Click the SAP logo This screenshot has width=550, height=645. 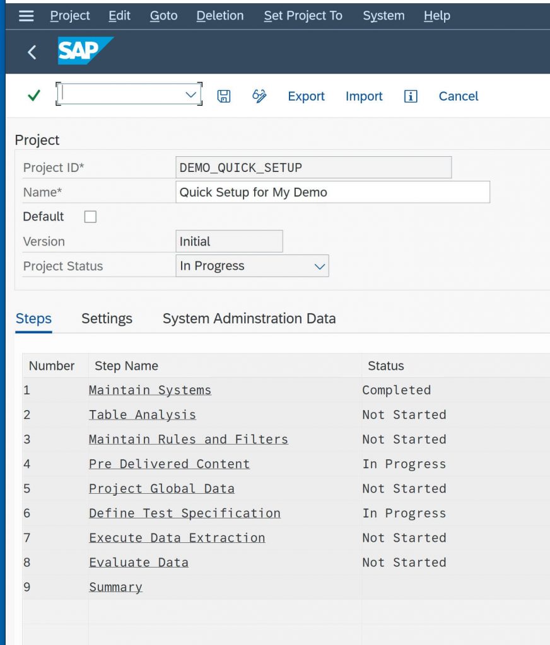[86, 50]
